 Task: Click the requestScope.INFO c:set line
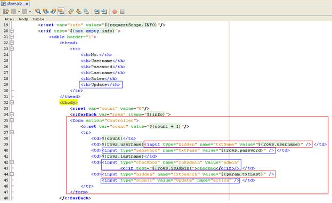click(x=102, y=25)
